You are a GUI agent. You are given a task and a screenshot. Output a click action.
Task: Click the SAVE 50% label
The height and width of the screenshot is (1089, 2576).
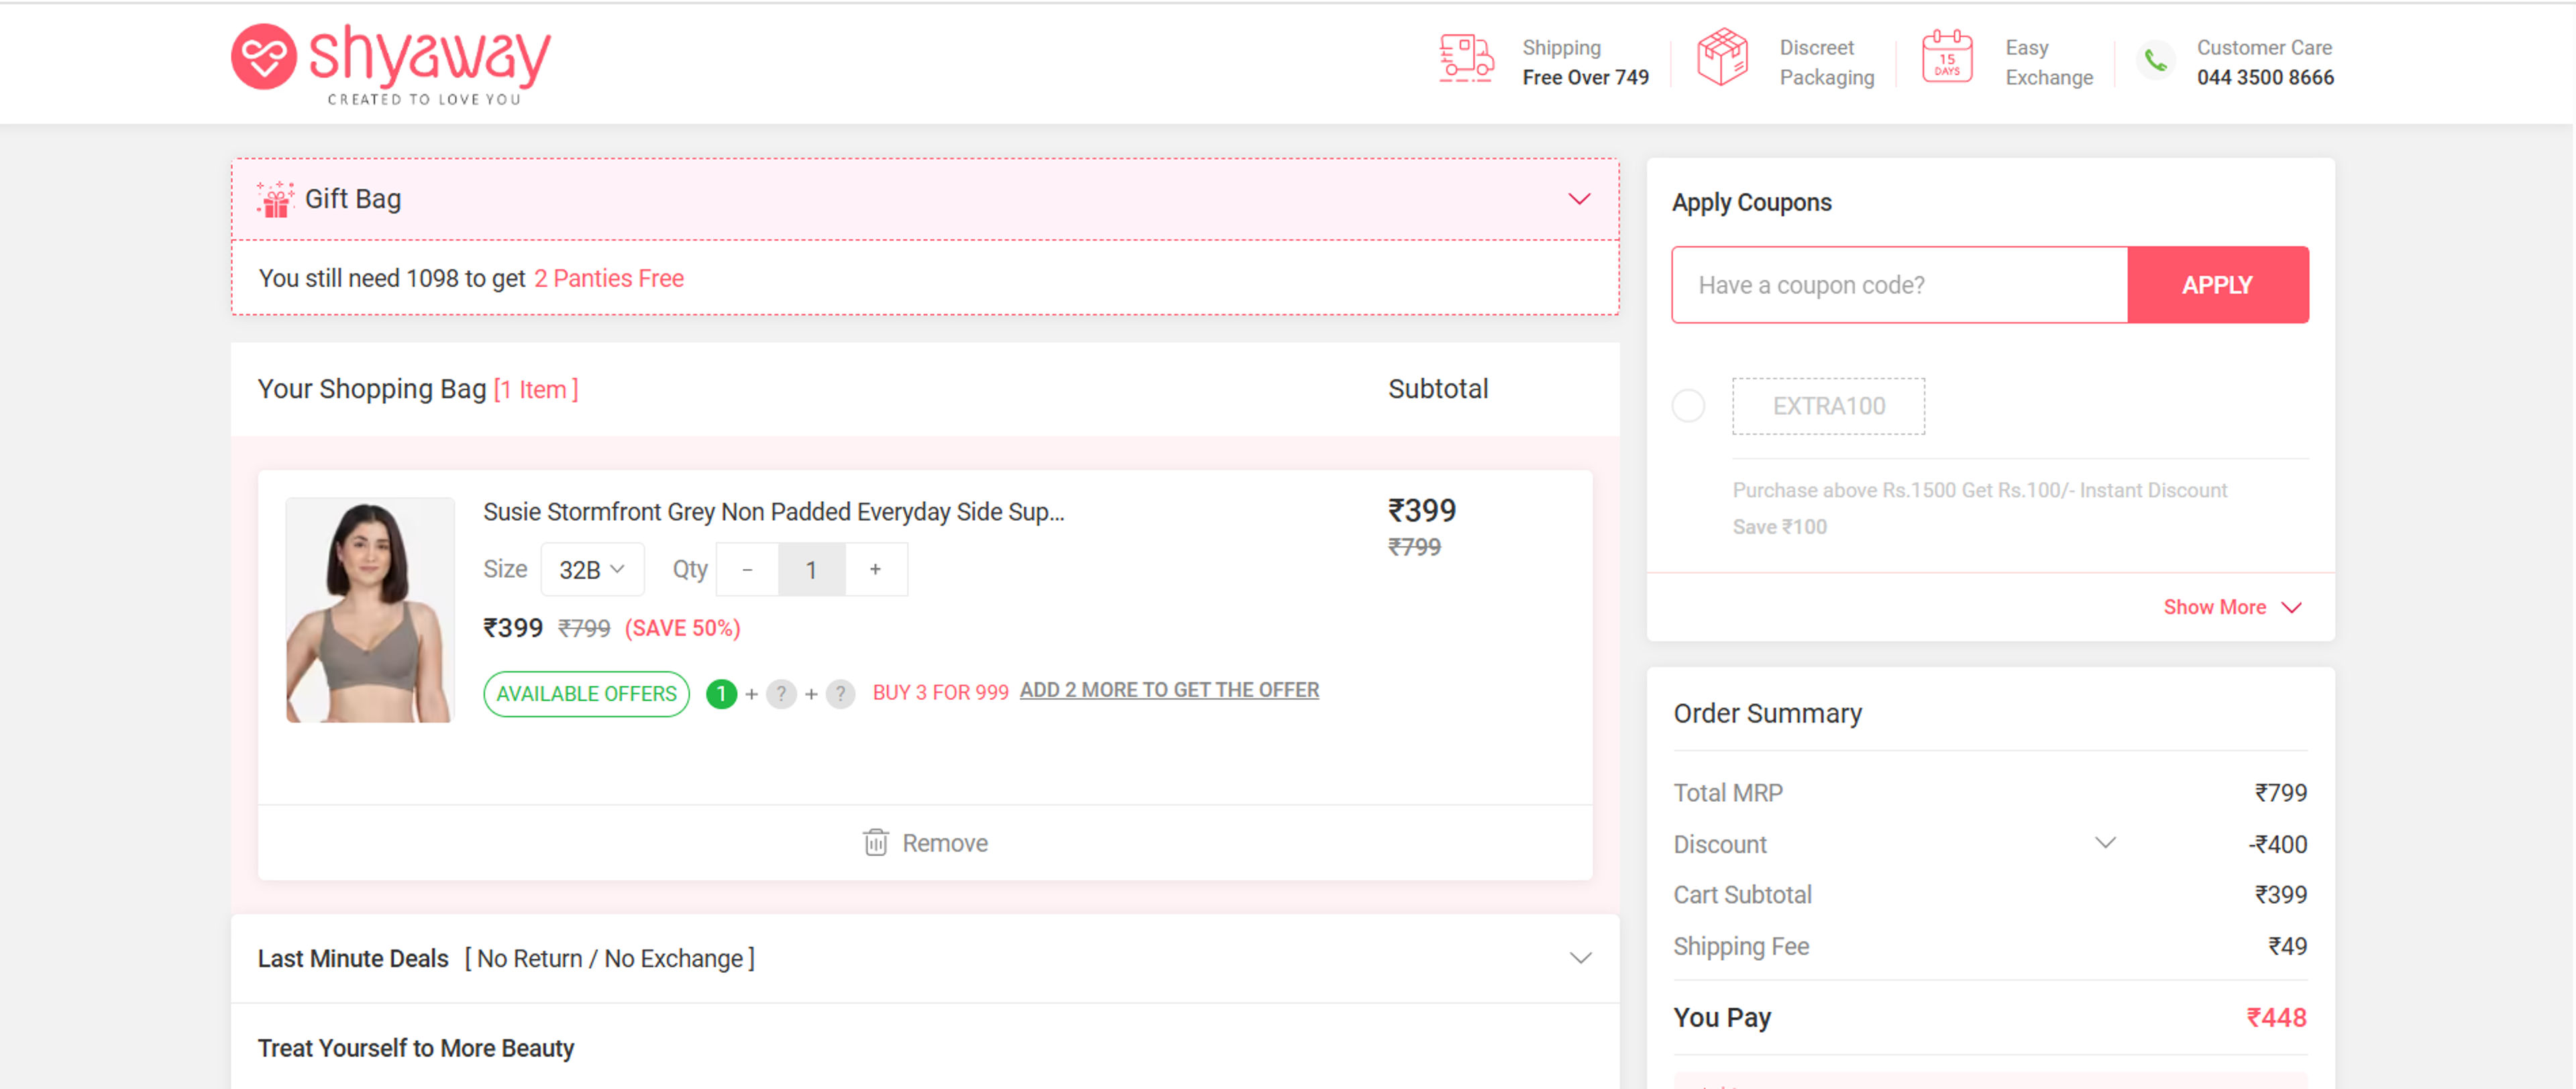(x=682, y=628)
